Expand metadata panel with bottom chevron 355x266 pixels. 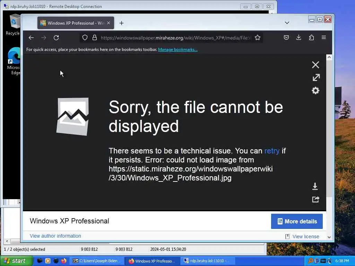pos(329,237)
